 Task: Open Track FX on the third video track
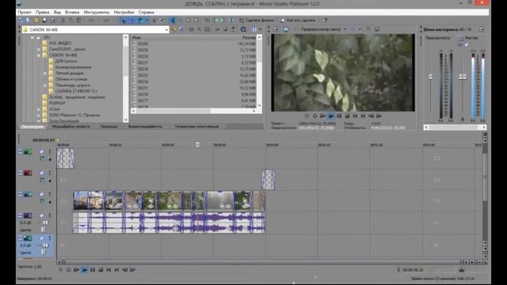(x=42, y=194)
